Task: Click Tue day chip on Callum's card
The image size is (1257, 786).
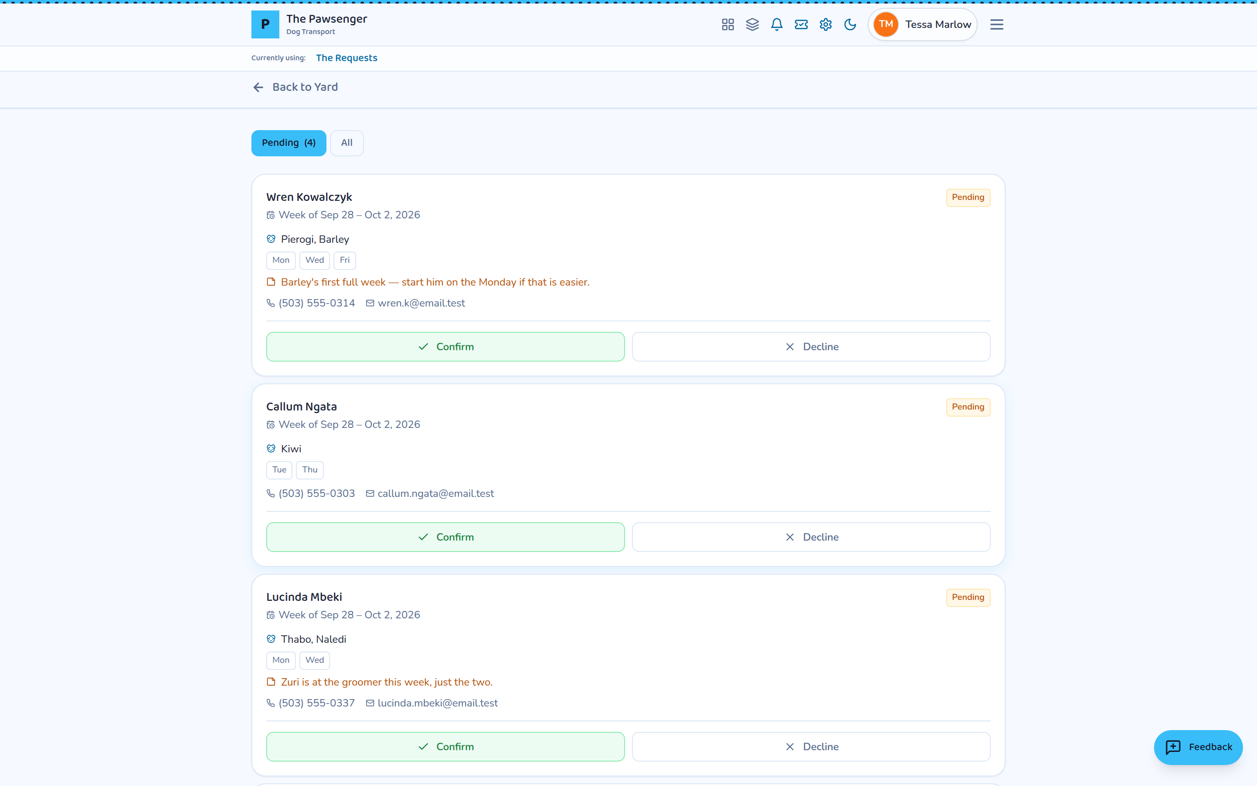Action: click(279, 470)
